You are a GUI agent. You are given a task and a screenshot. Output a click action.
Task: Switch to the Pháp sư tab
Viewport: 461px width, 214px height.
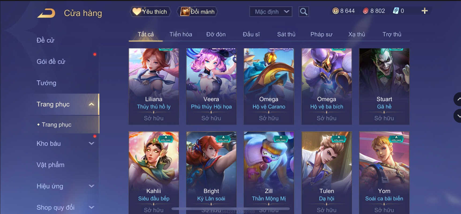pyautogui.click(x=321, y=34)
